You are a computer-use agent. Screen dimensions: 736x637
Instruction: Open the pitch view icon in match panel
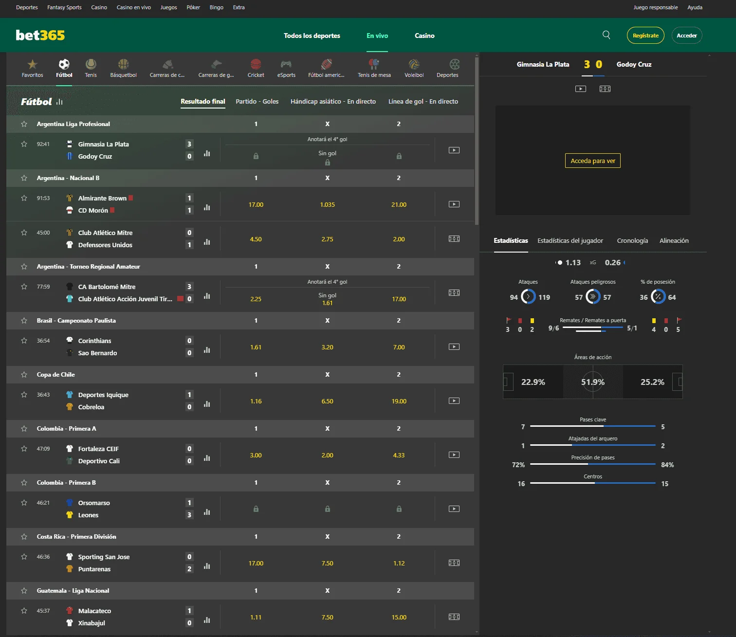(605, 89)
